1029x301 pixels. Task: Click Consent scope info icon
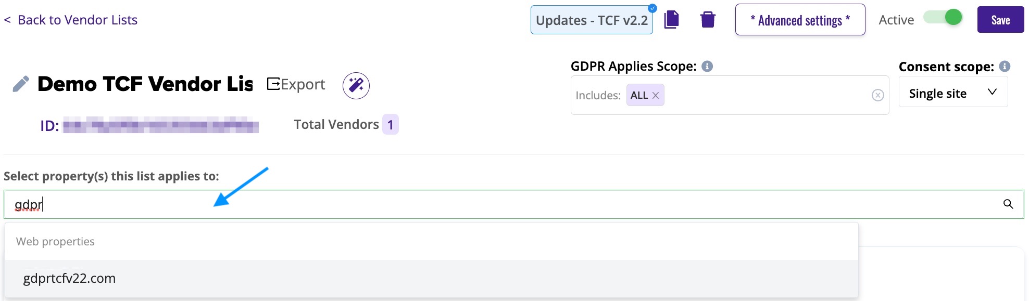pyautogui.click(x=1005, y=66)
